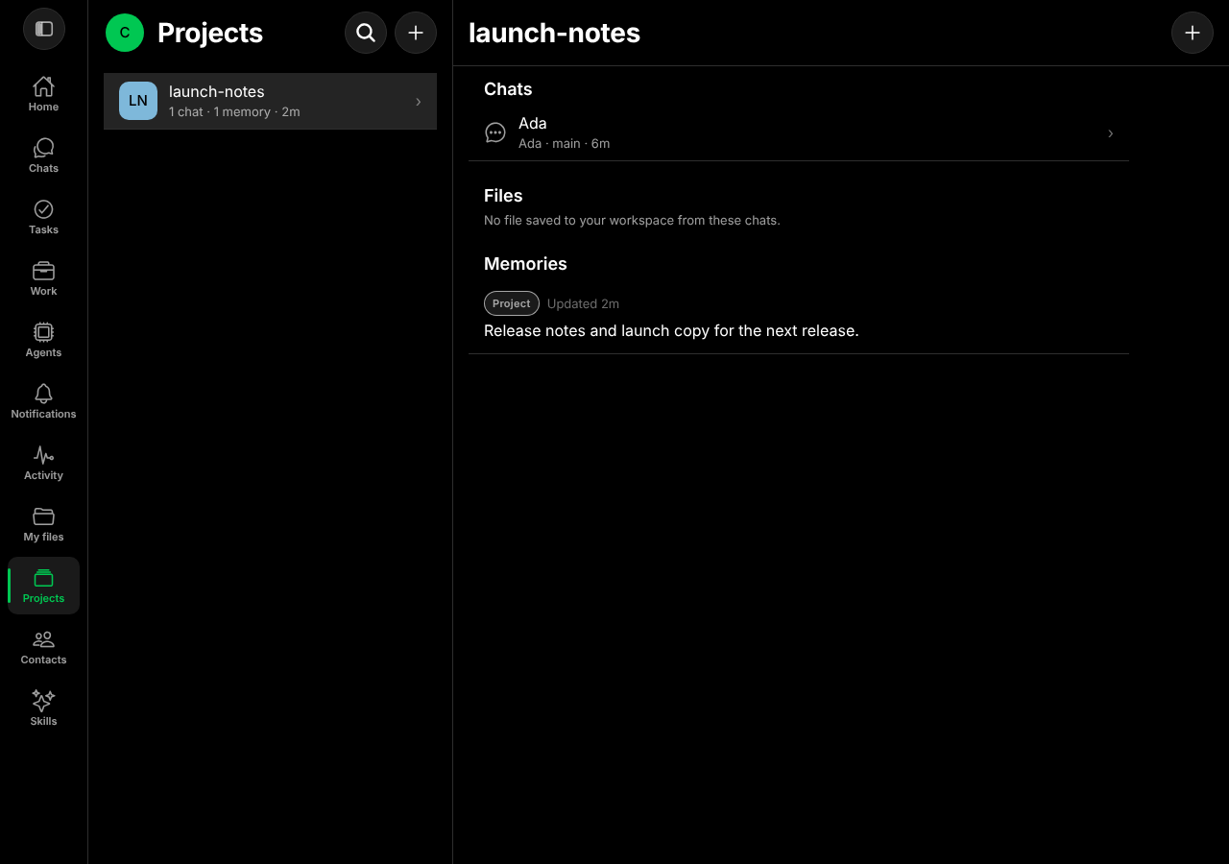The height and width of the screenshot is (864, 1229).
Task: Click the Files section heading
Action: pyautogui.click(x=503, y=196)
